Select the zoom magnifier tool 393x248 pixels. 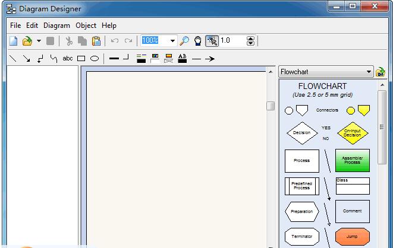[x=184, y=41]
